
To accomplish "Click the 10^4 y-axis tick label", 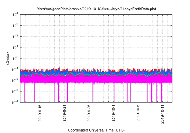I will pos(15,15).
